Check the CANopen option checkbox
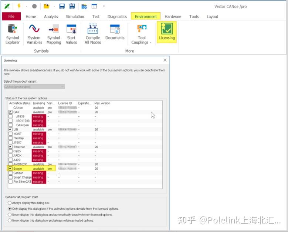 10,125
